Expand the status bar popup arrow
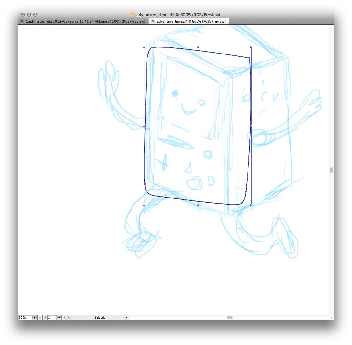 [x=126, y=317]
